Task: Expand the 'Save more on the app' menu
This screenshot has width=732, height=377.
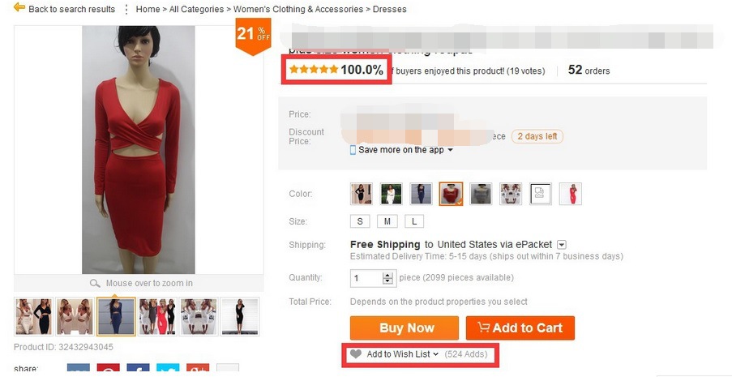Action: tap(450, 150)
